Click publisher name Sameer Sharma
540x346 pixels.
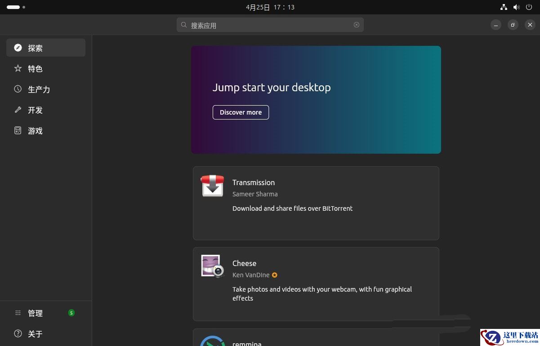255,194
